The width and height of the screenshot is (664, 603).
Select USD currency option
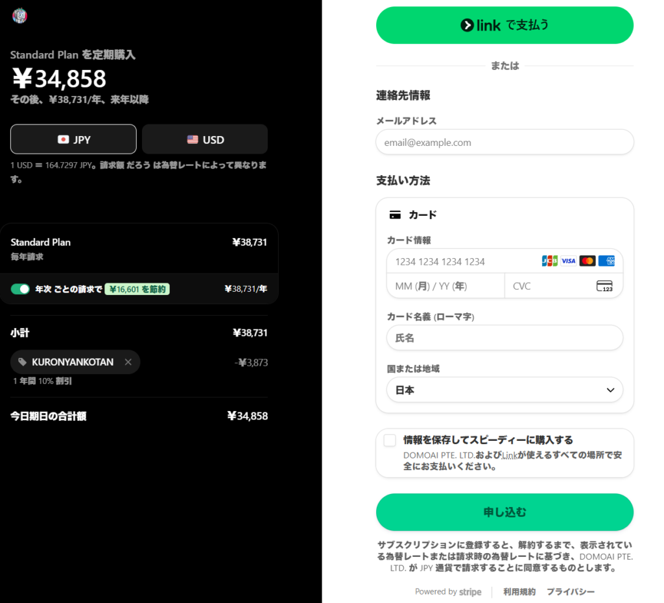[x=205, y=139]
